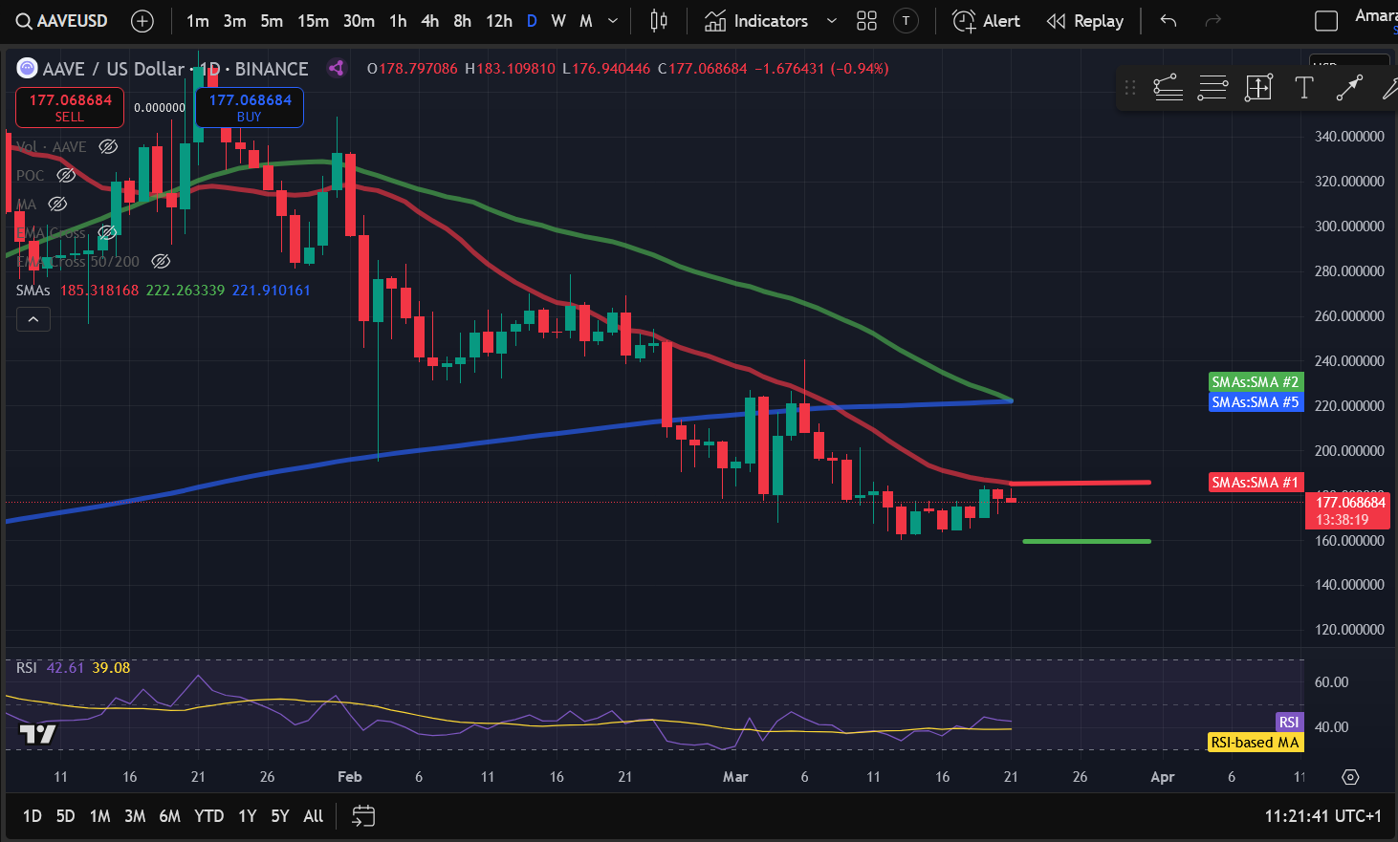Set date range to All
1398x842 pixels.
(x=314, y=816)
